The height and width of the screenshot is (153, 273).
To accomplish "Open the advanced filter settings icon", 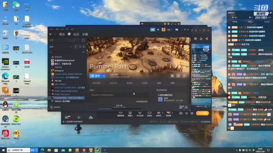I will point(83,52).
